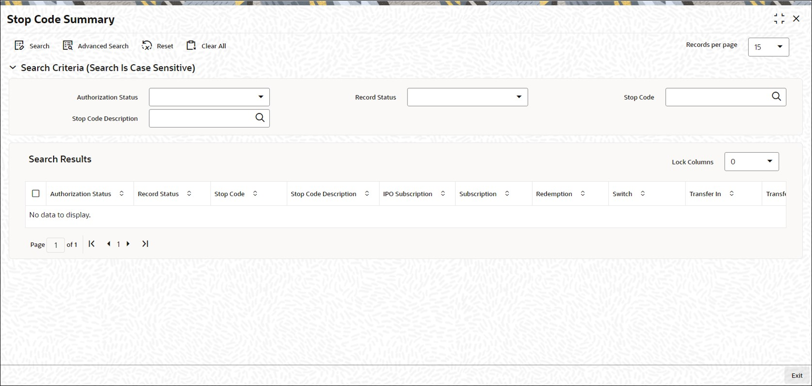The width and height of the screenshot is (812, 386).
Task: Click the Reset button
Action: pyautogui.click(x=157, y=46)
